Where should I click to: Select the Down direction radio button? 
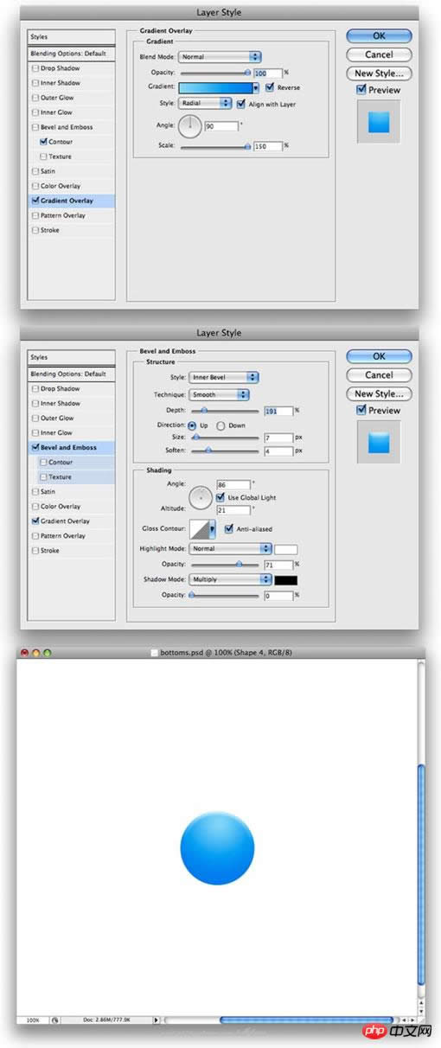pyautogui.click(x=220, y=425)
